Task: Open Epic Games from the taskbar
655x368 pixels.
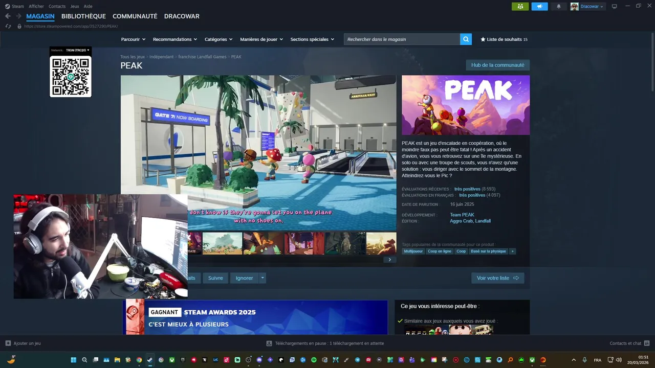Action: pyautogui.click(x=183, y=360)
